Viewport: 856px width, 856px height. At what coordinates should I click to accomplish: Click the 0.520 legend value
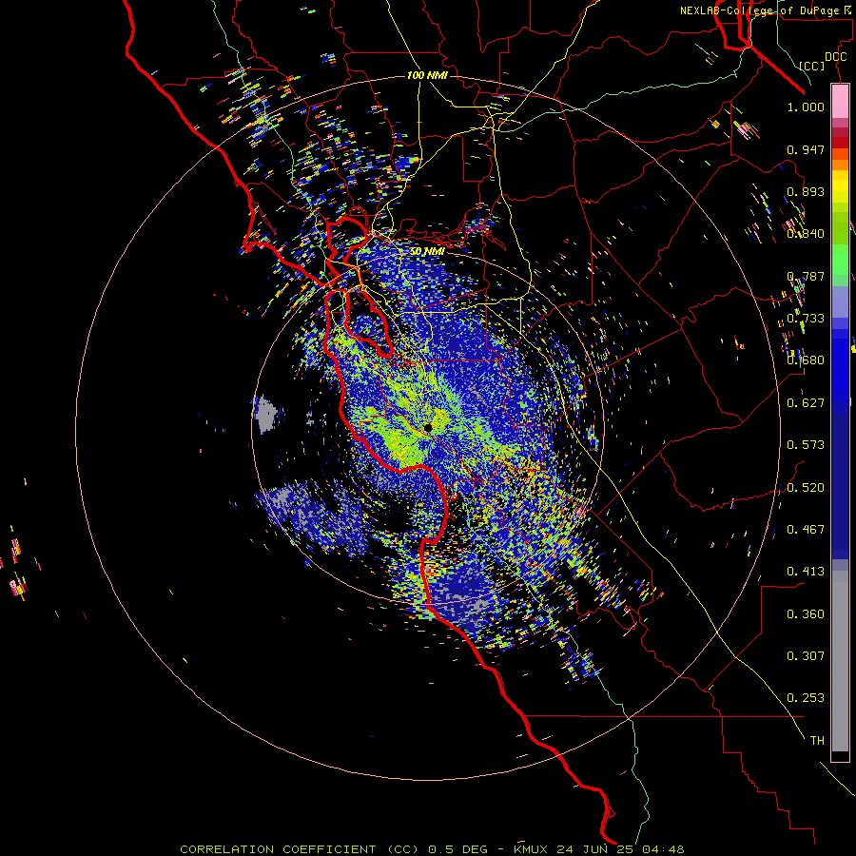coord(806,488)
